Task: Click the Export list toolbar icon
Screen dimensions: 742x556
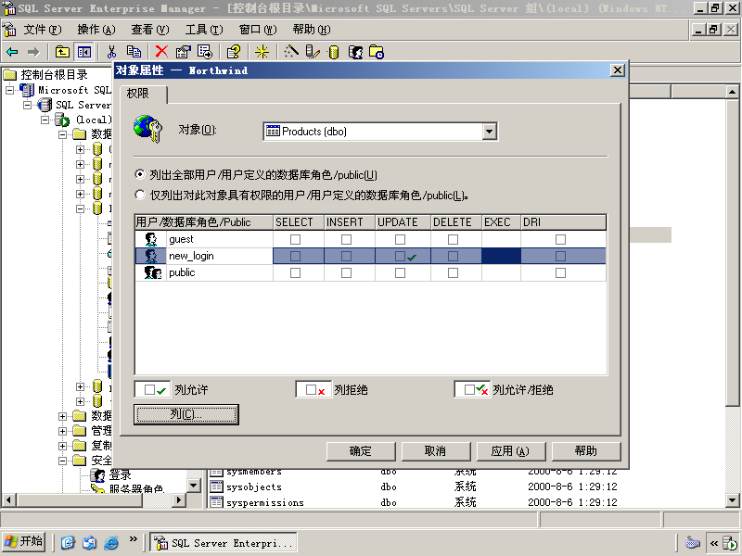Action: click(205, 52)
